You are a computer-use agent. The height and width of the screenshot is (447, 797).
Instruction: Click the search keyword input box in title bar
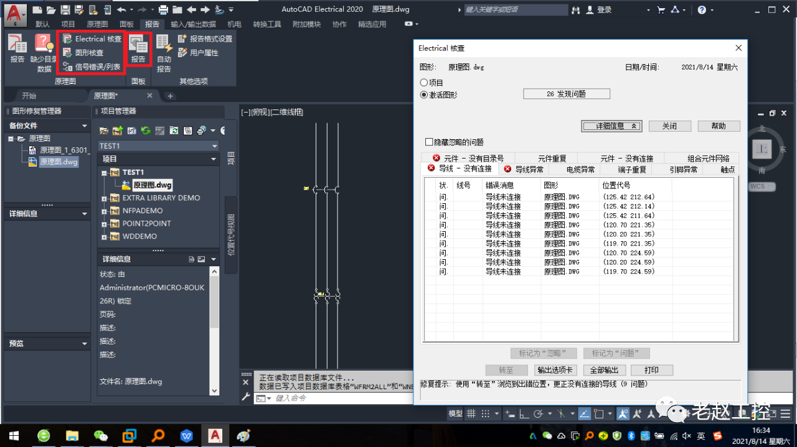click(x=516, y=10)
